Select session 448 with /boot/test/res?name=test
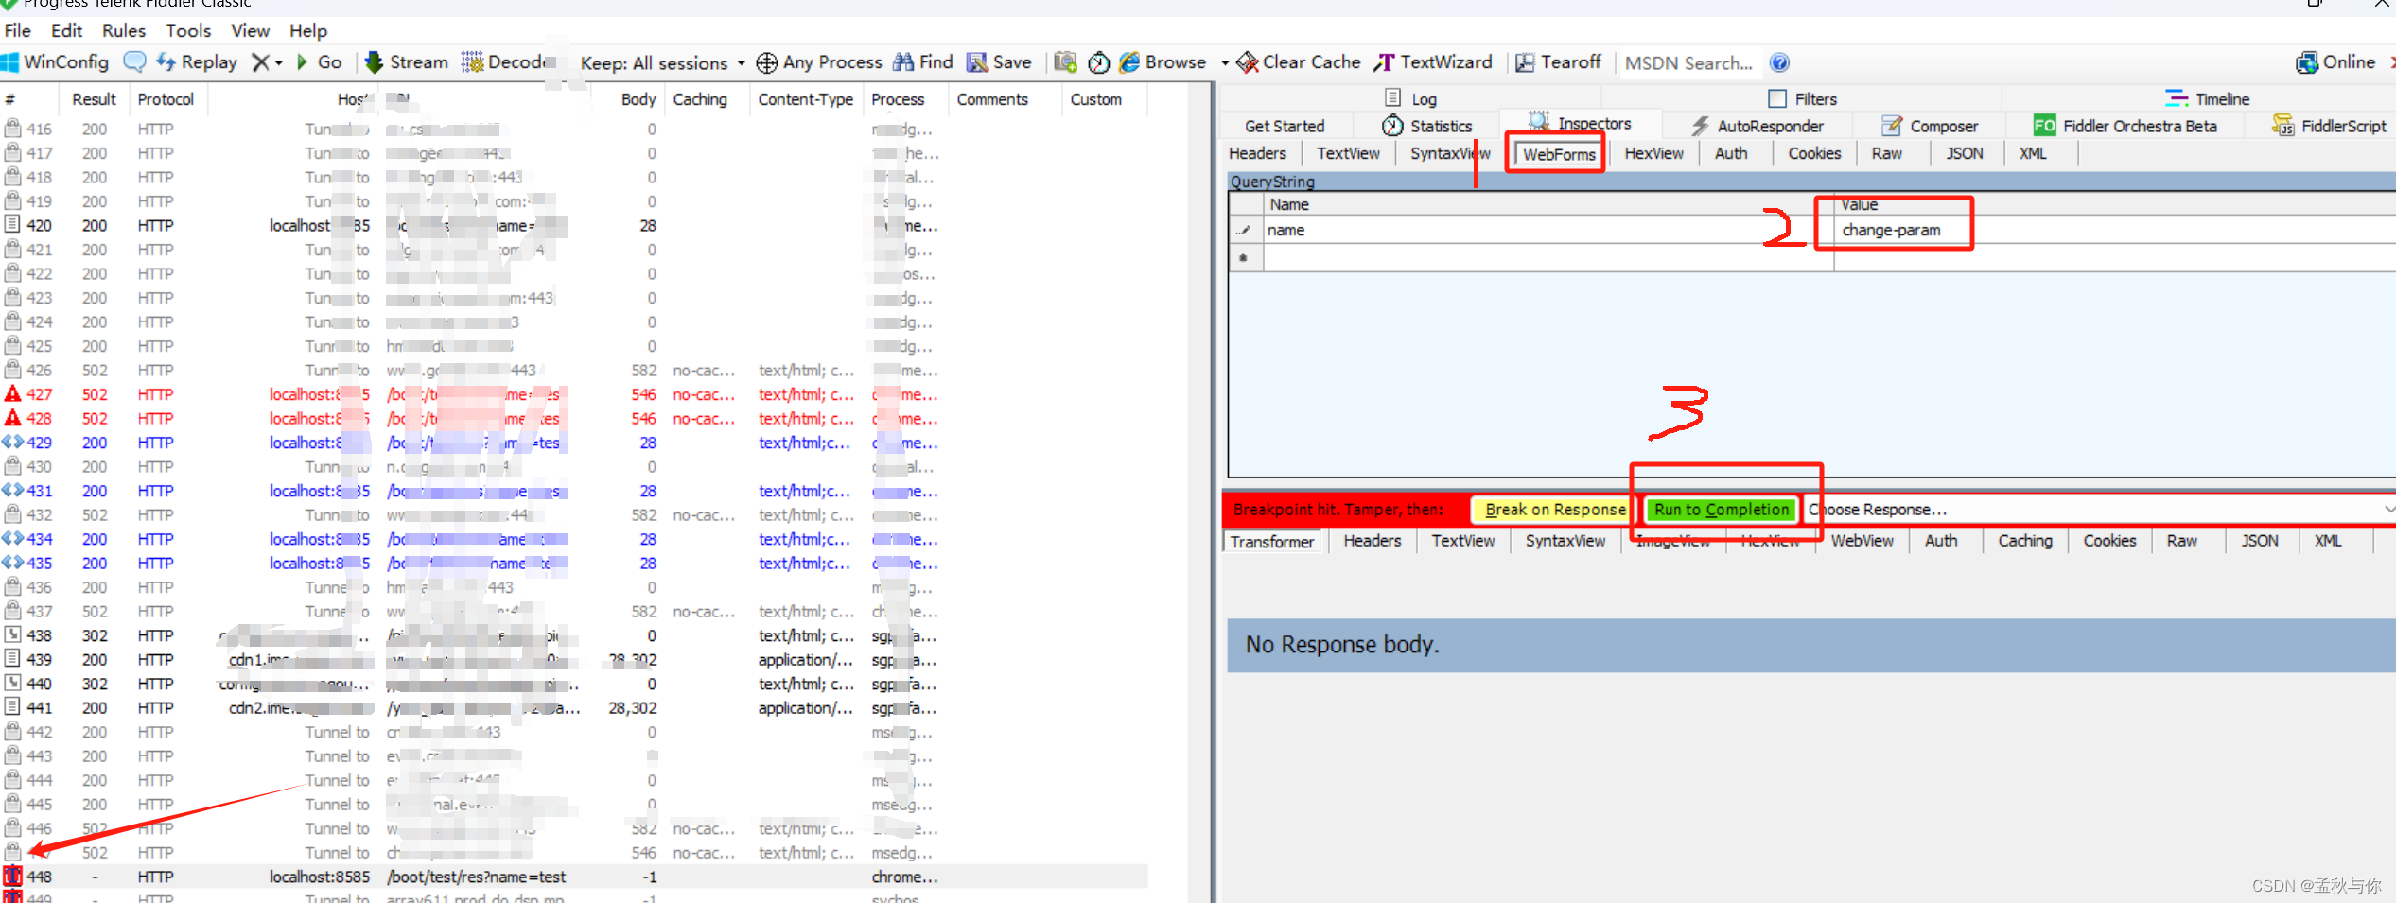Viewport: 2396px width, 903px height. coord(575,877)
